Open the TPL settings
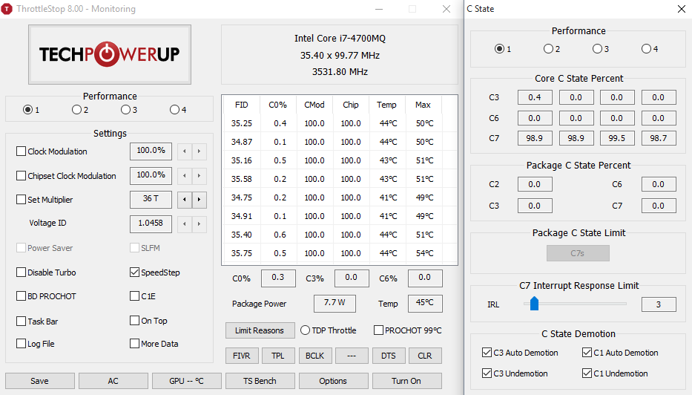 (278, 356)
